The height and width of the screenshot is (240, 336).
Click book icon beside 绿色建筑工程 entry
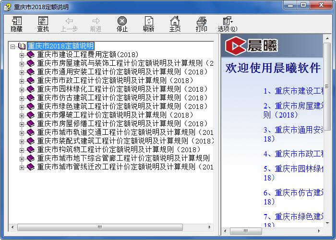point(31,106)
